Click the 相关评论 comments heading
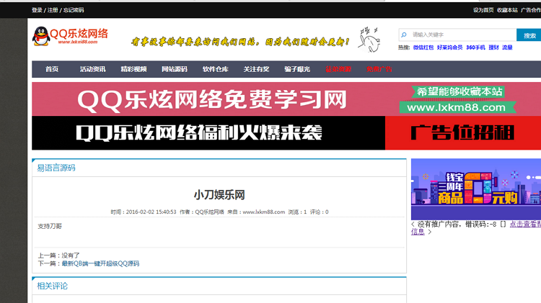Image resolution: width=541 pixels, height=303 pixels. [x=53, y=286]
